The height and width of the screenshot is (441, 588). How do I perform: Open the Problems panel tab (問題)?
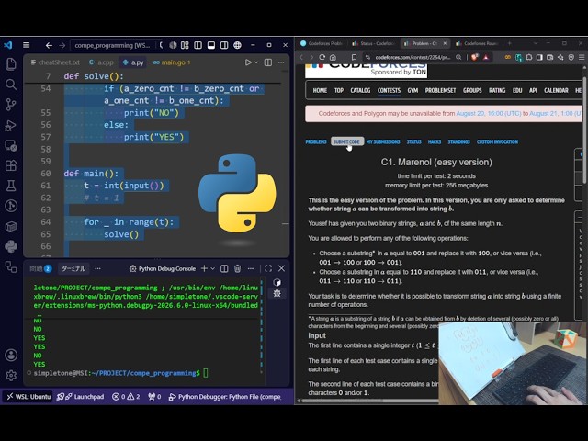click(x=40, y=268)
